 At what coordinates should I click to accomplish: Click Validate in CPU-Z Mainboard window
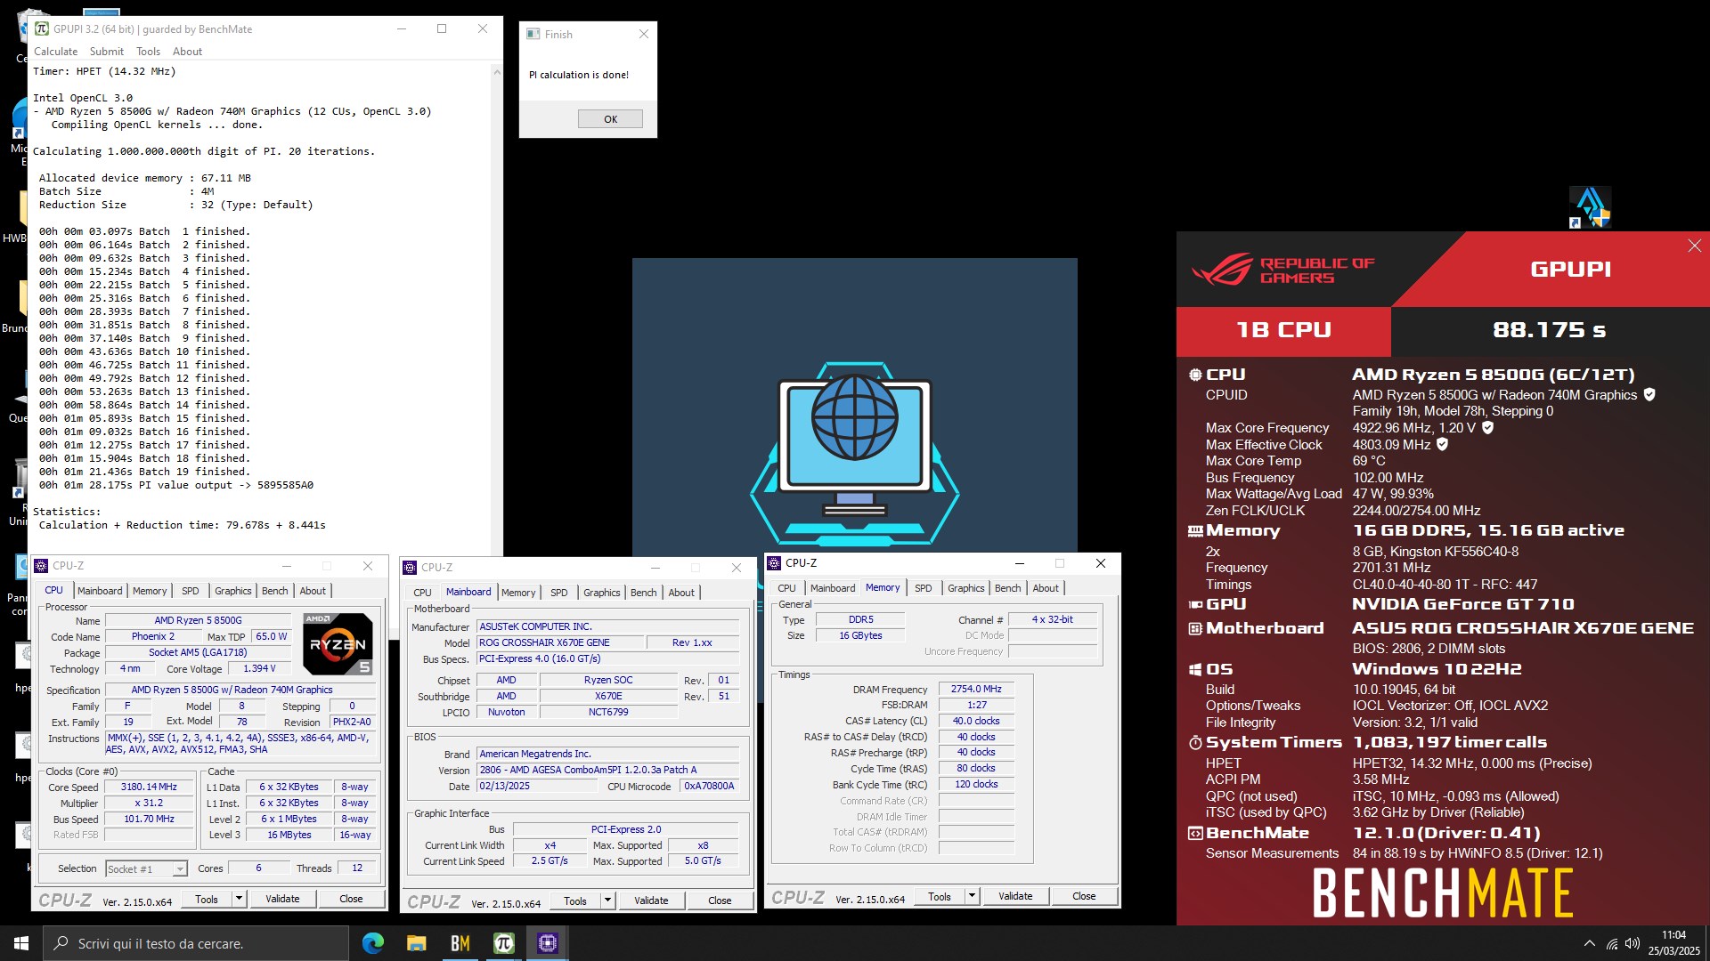point(651,900)
